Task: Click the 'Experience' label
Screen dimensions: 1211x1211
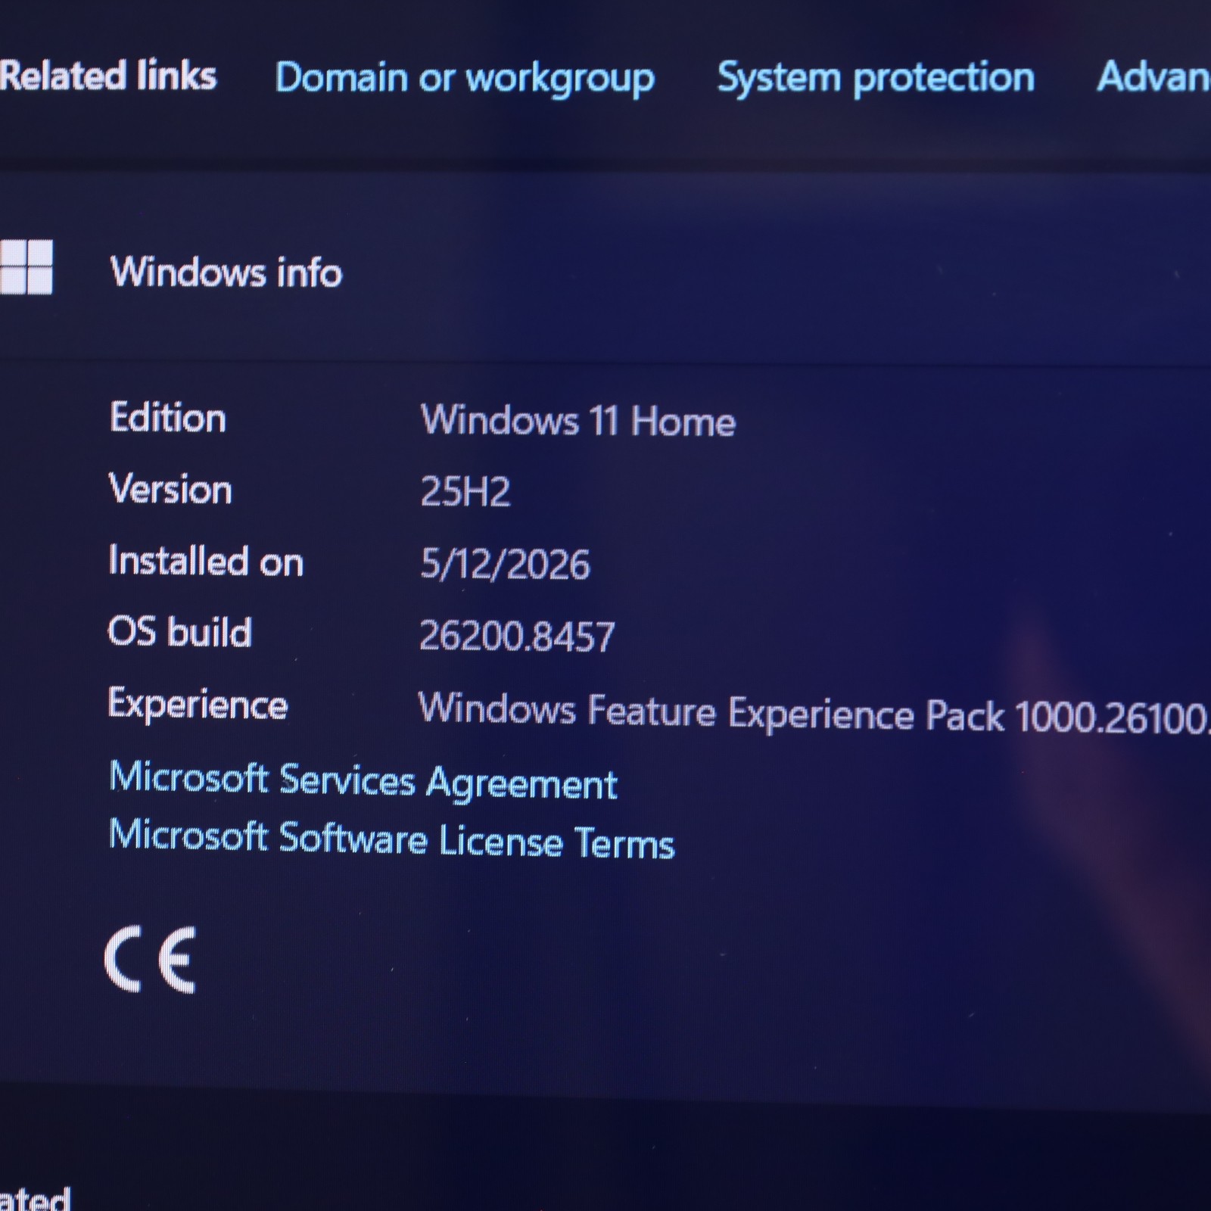Action: (198, 705)
